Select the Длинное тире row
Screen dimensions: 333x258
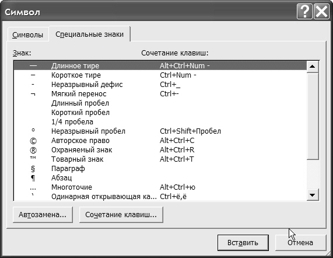pos(160,66)
